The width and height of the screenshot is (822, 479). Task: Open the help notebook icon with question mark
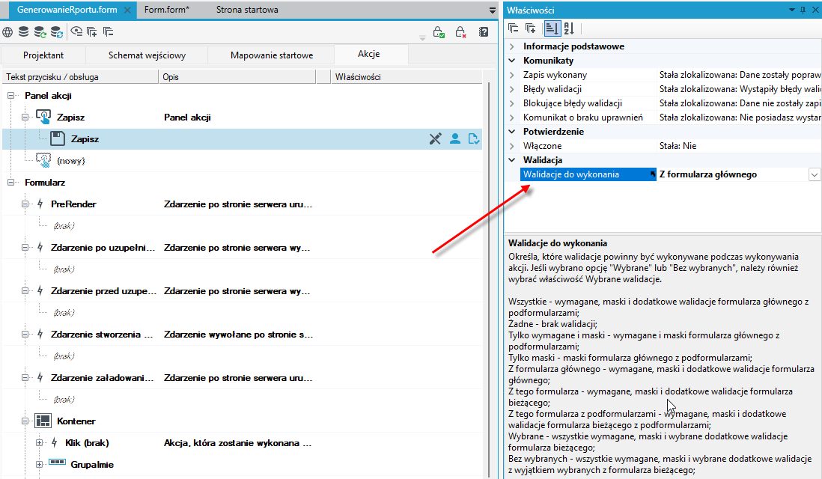point(484,32)
